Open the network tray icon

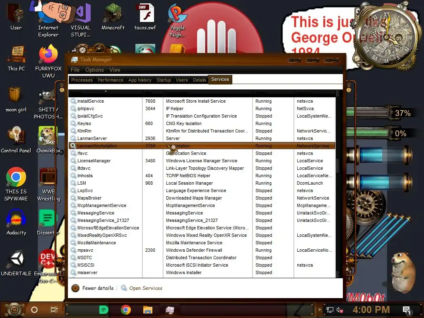(x=330, y=310)
